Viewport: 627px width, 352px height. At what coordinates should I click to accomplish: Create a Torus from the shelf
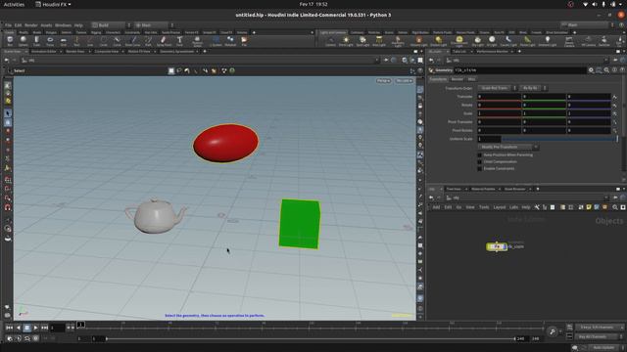(50, 40)
